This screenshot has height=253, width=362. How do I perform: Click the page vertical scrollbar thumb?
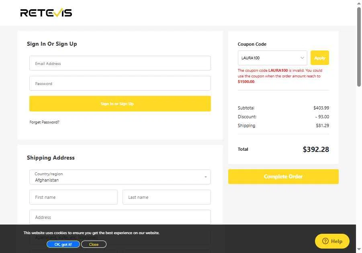click(359, 47)
